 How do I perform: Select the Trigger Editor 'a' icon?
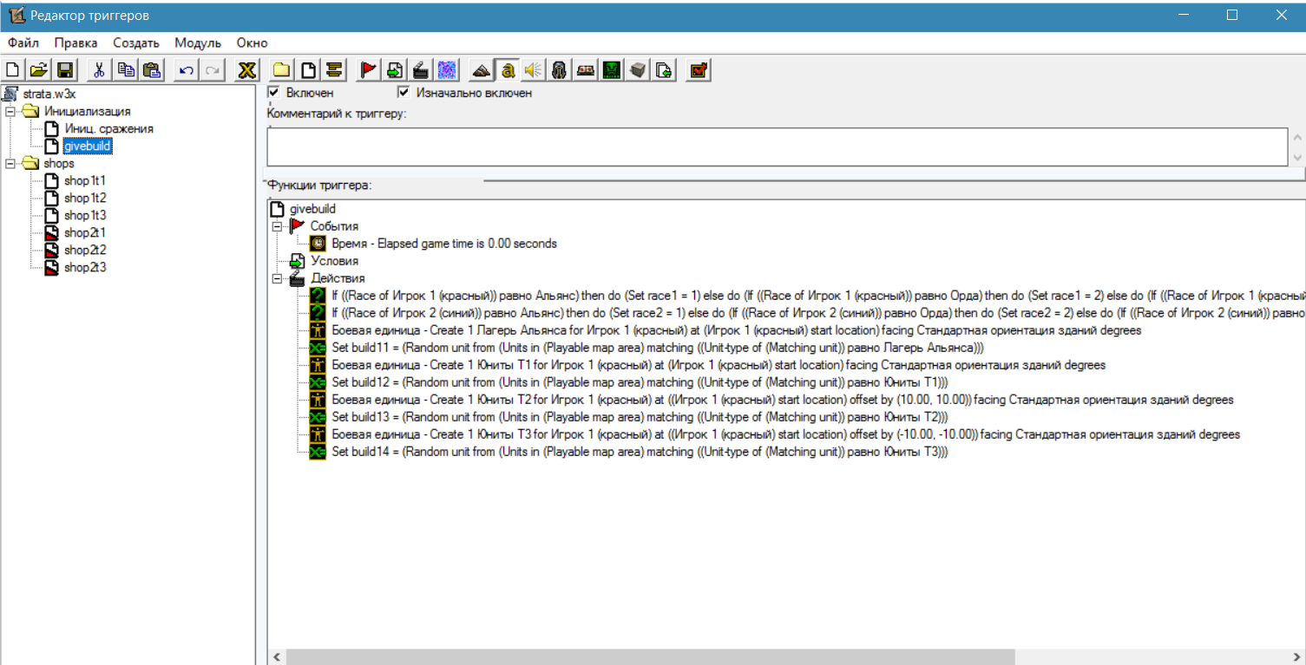[x=508, y=70]
